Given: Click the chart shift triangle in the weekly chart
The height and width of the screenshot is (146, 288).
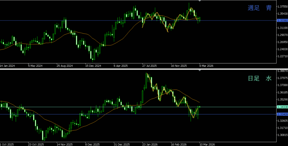Looking at the screenshot, I should point(200,1).
